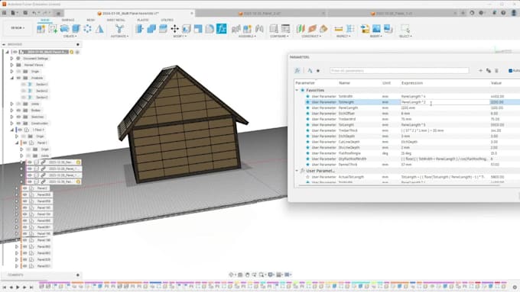Toggle visibility of Section2 analysis
Viewport: 520px width, 292px height.
point(24,91)
